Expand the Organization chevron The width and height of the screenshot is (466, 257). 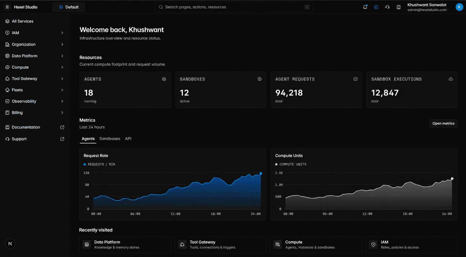pos(62,44)
